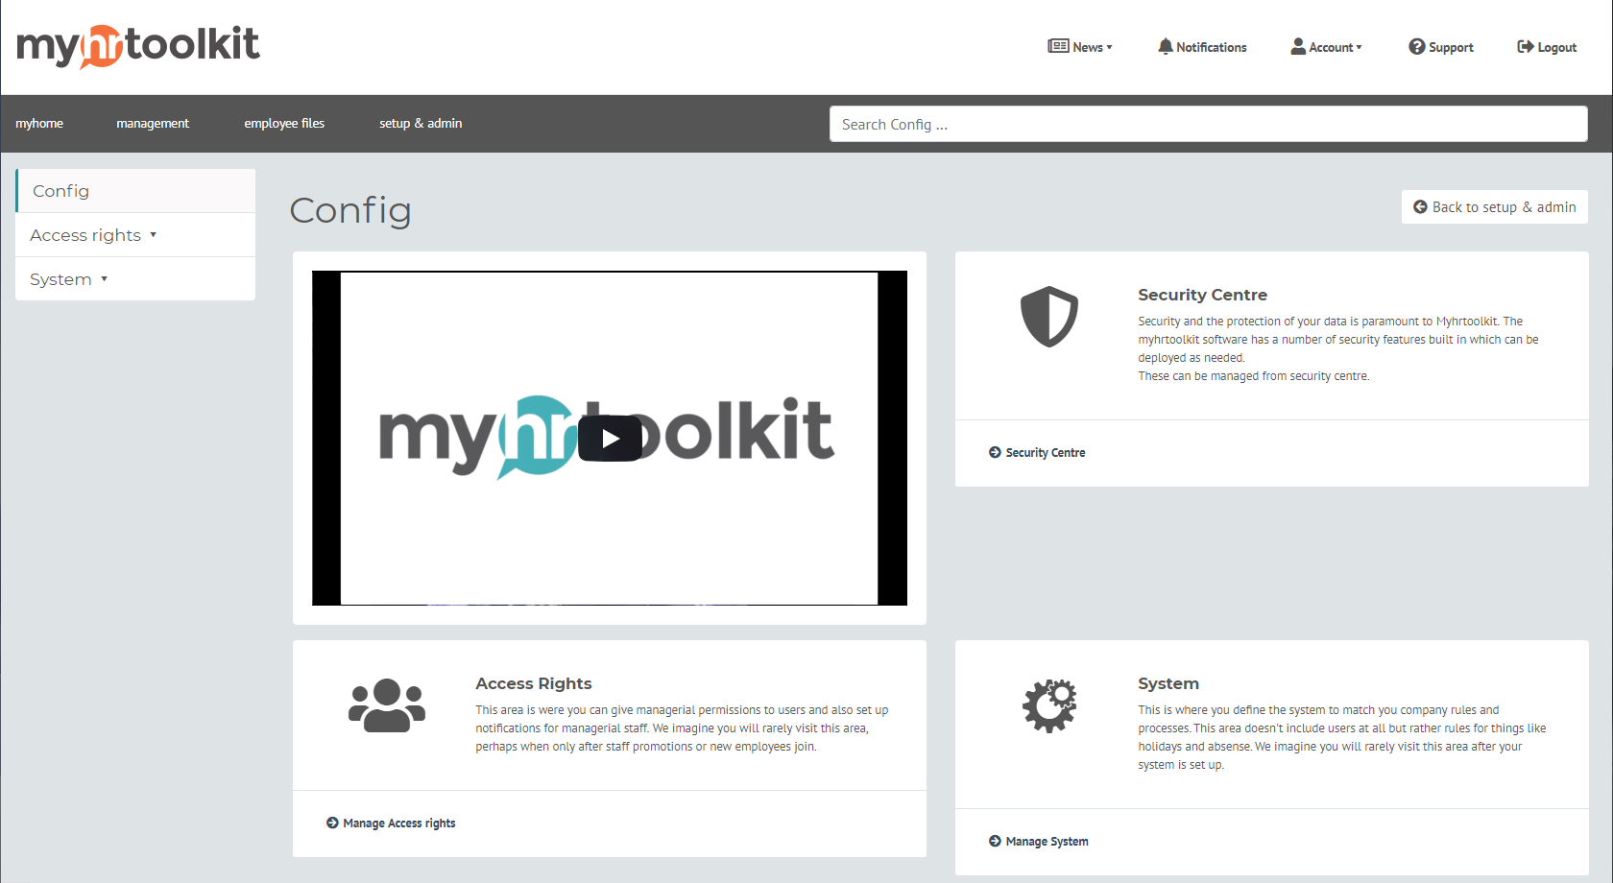
Task: Click the Security Centre shield icon
Action: [1048, 317]
